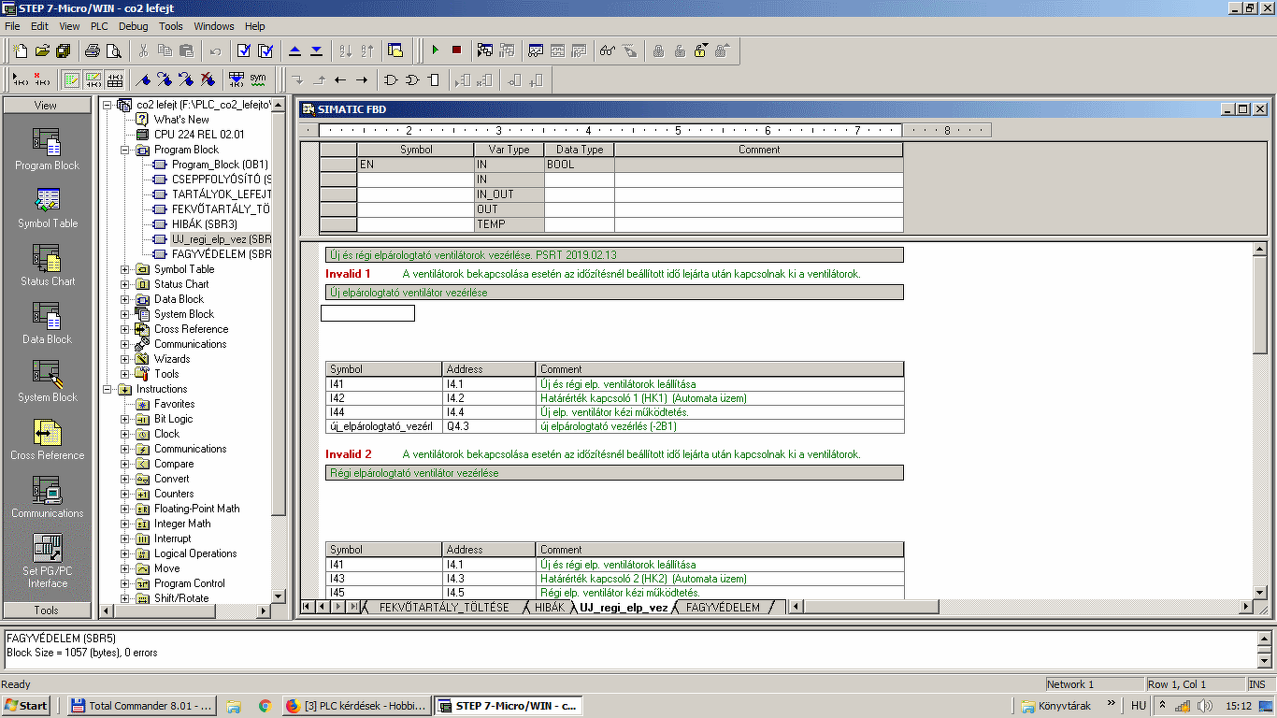1277x718 pixels.
Task: Open the File menu
Action: (12, 26)
